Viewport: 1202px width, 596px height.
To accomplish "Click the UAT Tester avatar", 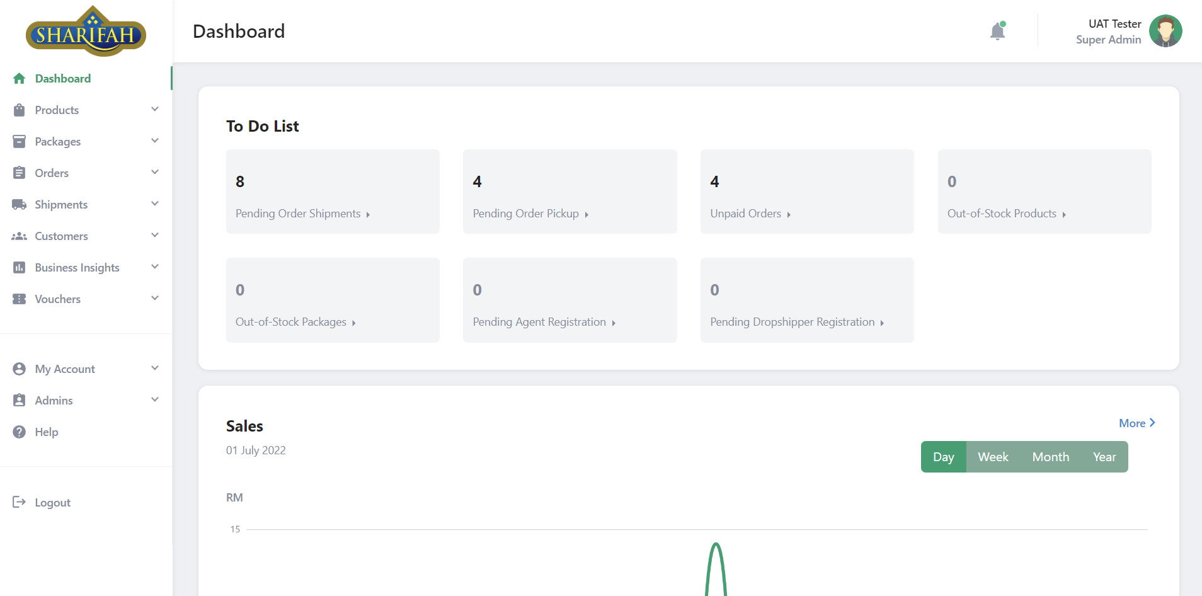I will pos(1165,31).
